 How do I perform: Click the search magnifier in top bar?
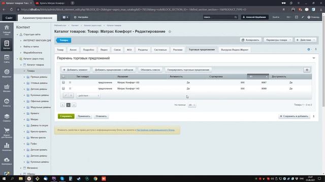tap(236, 17)
